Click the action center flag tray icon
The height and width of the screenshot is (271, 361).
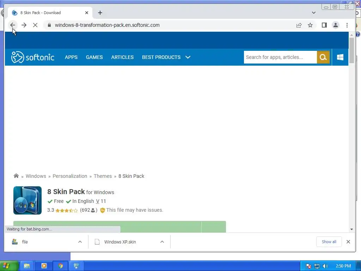(x=308, y=266)
